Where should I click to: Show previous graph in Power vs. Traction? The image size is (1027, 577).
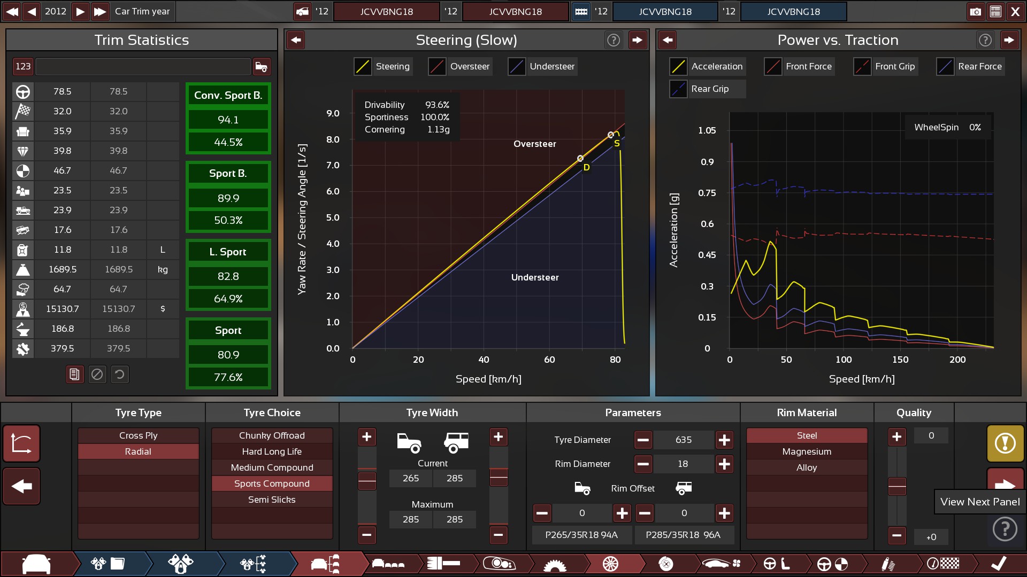(x=668, y=40)
